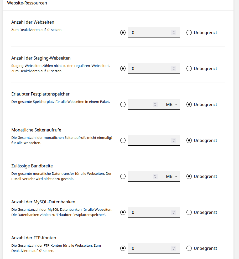Viewport: 239px width, 259px height.
Task: Decrement the Staging-Webseiten counter
Action: (x=173, y=70)
